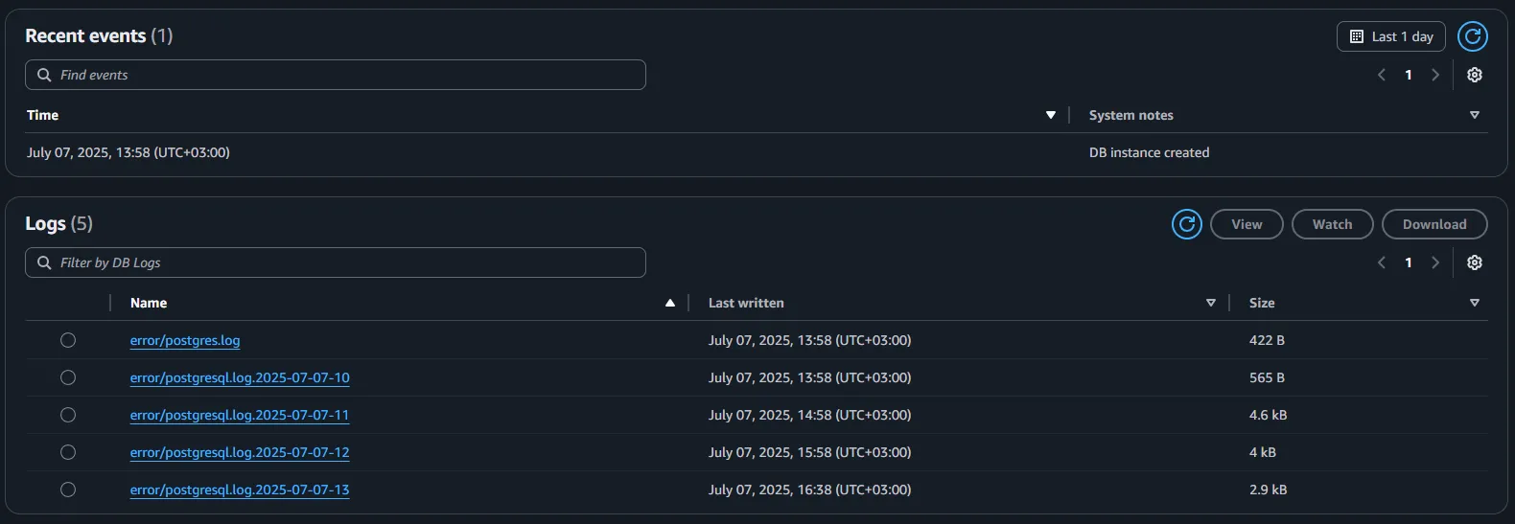This screenshot has height=524, width=1515.
Task: Sort logs by Name column arrow
Action: 670,303
